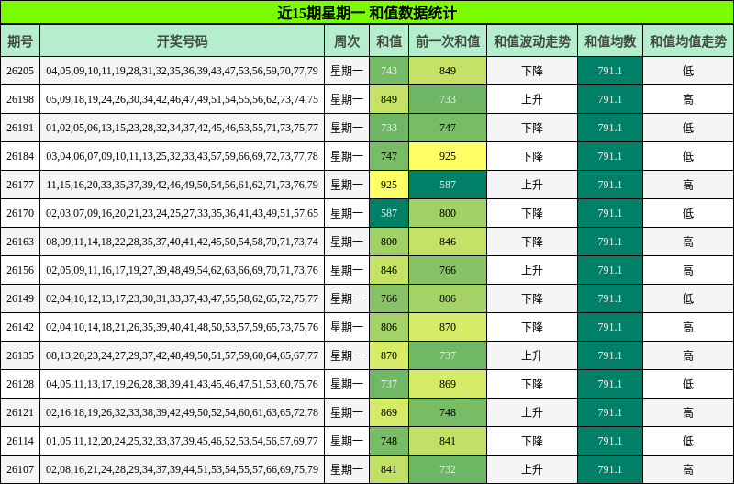
Task: Click issue number 26205
Action: 20,71
